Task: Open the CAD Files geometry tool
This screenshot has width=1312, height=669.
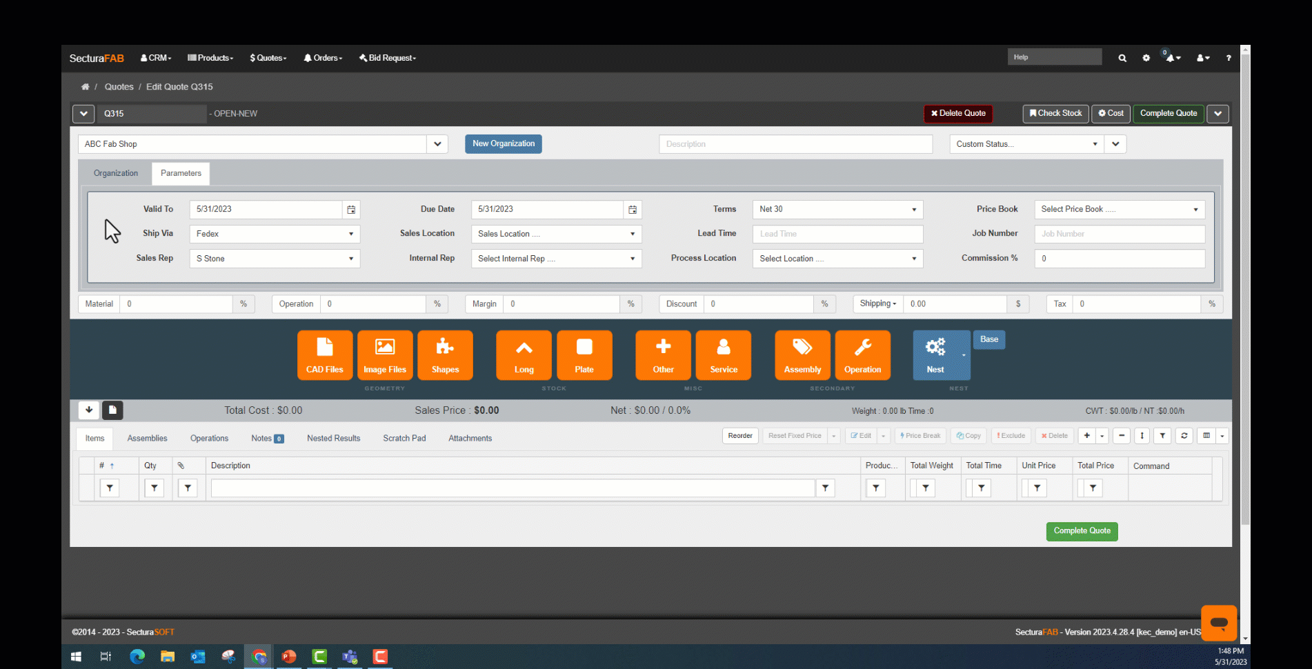Action: click(324, 355)
